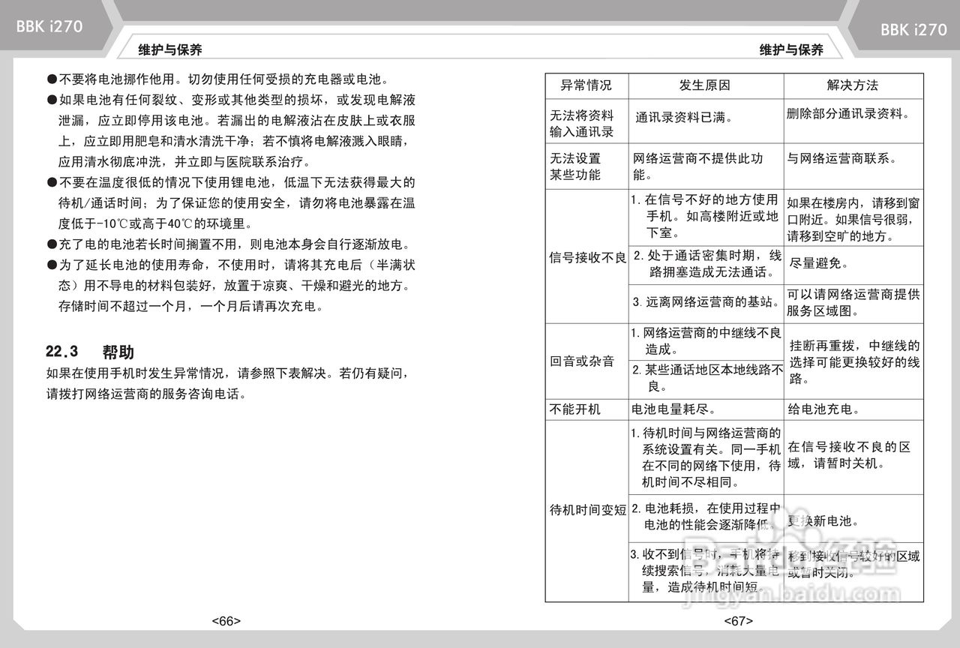Click the bullet '充了电的电池若长时间搁置不用'
The height and width of the screenshot is (648, 960).
(229, 244)
